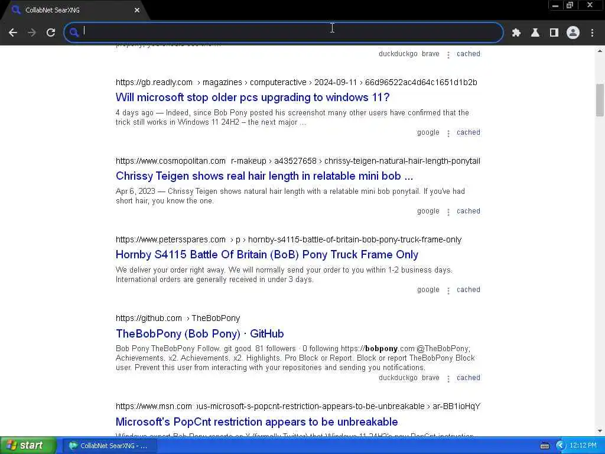The width and height of the screenshot is (605, 454).
Task: Open Hornby S4115 Pony Truck Frame result
Action: pyautogui.click(x=267, y=255)
